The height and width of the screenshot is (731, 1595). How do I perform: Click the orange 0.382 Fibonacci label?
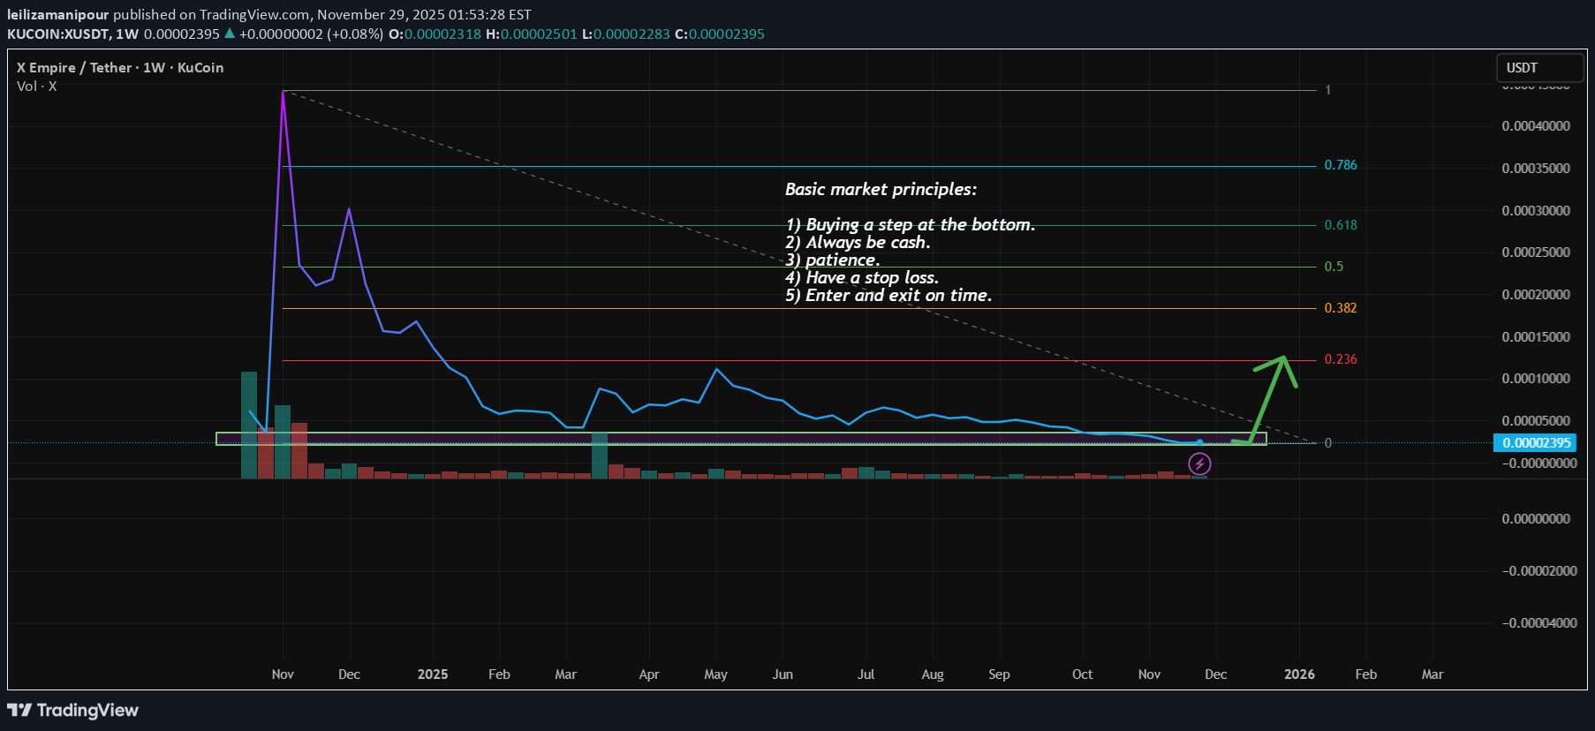pyautogui.click(x=1340, y=308)
